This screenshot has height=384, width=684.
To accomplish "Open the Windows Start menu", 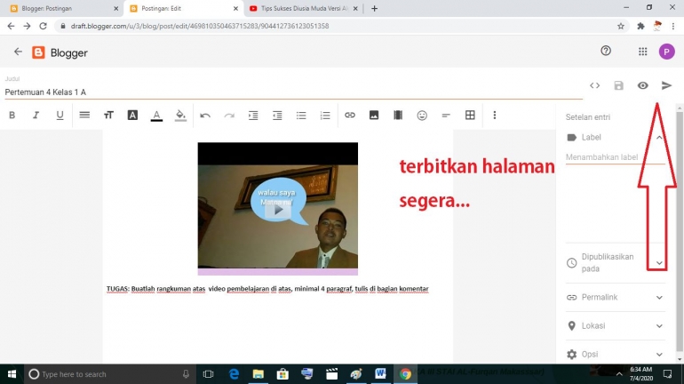I will tap(12, 374).
